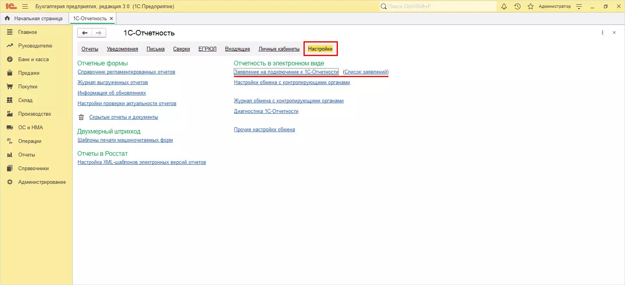Screen dimensions: 625x285
Task: Close the 1С-Отчетность form with the X
Action: pyautogui.click(x=614, y=33)
